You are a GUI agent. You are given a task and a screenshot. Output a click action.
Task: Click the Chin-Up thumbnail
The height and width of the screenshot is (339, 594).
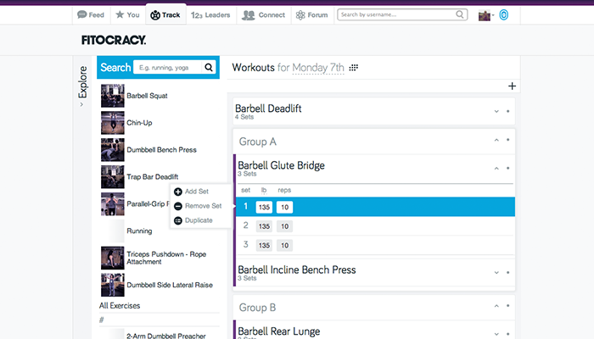(x=113, y=123)
